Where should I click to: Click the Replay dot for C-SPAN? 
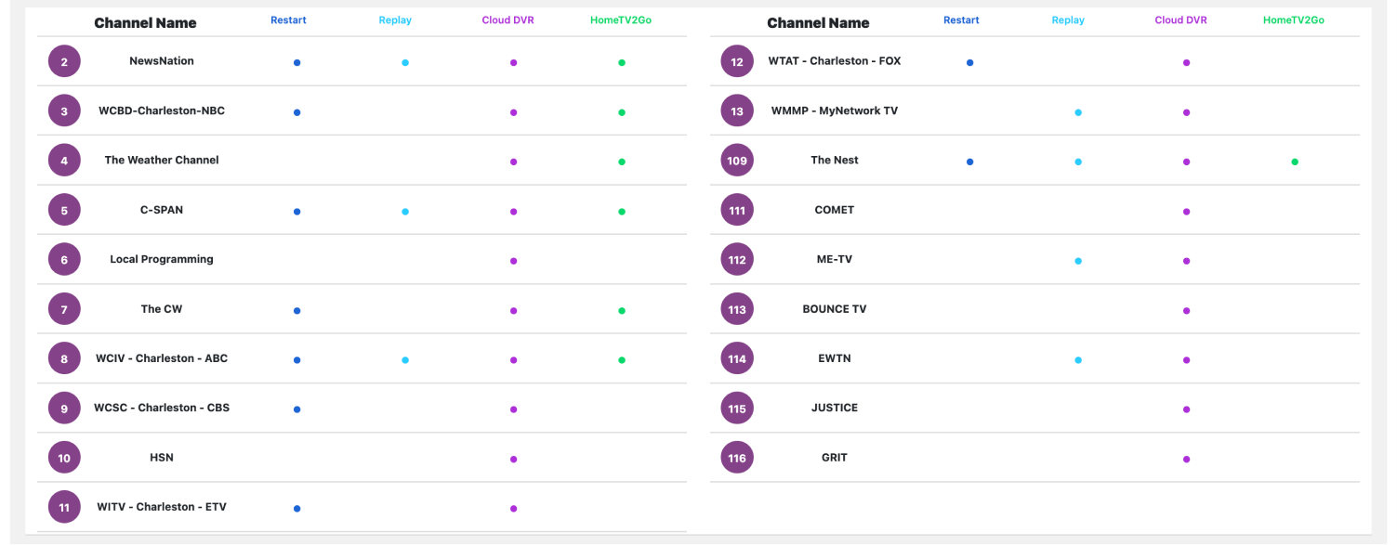pos(405,212)
